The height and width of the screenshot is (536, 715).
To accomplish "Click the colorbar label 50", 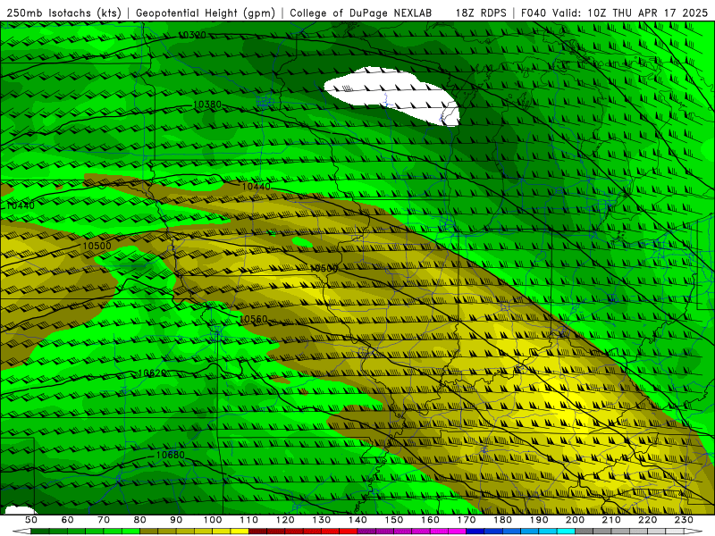I will tap(31, 520).
